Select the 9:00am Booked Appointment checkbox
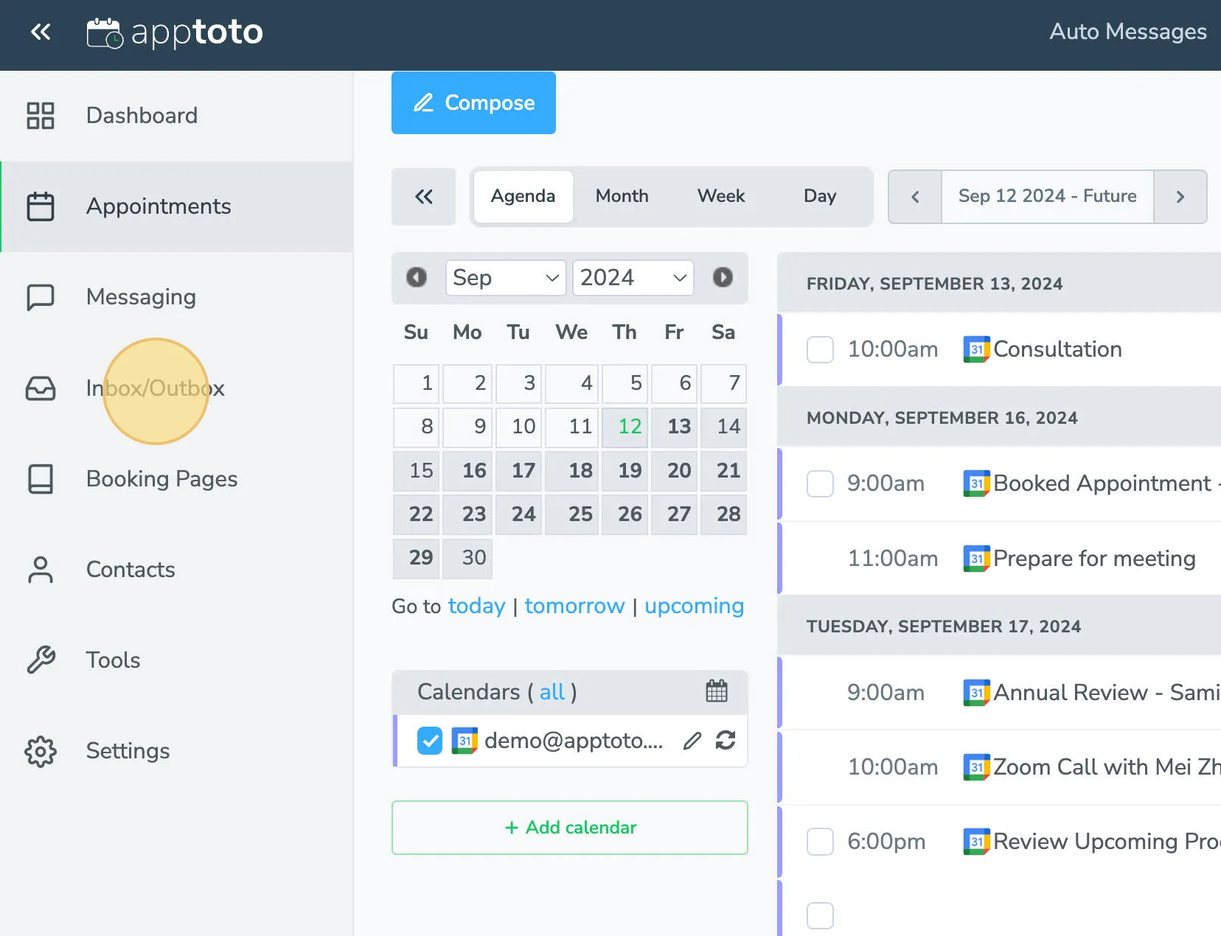Screen dimensions: 1221x936 pos(819,483)
